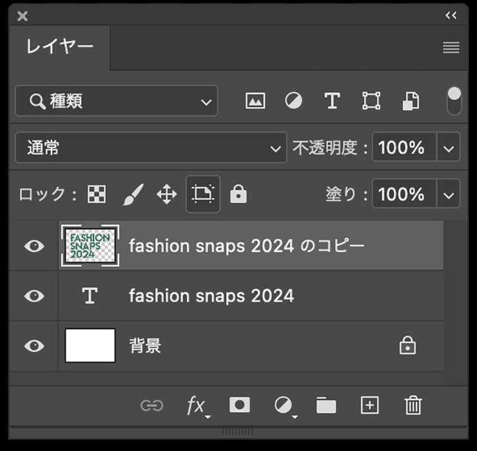Create a new layer with plus button
The width and height of the screenshot is (477, 451).
coord(369,405)
